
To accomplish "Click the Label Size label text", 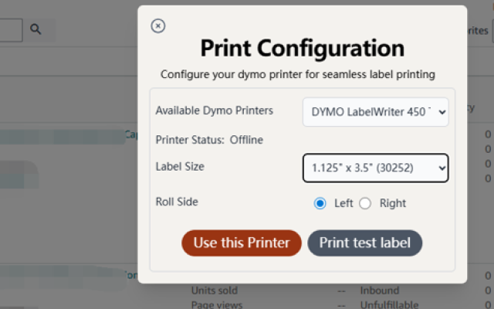I will coord(180,167).
